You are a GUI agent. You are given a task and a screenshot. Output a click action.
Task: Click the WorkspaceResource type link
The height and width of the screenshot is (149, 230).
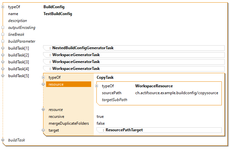(154, 86)
